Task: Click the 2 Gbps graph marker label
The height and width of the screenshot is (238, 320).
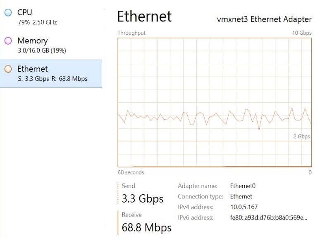Action: tap(301, 137)
